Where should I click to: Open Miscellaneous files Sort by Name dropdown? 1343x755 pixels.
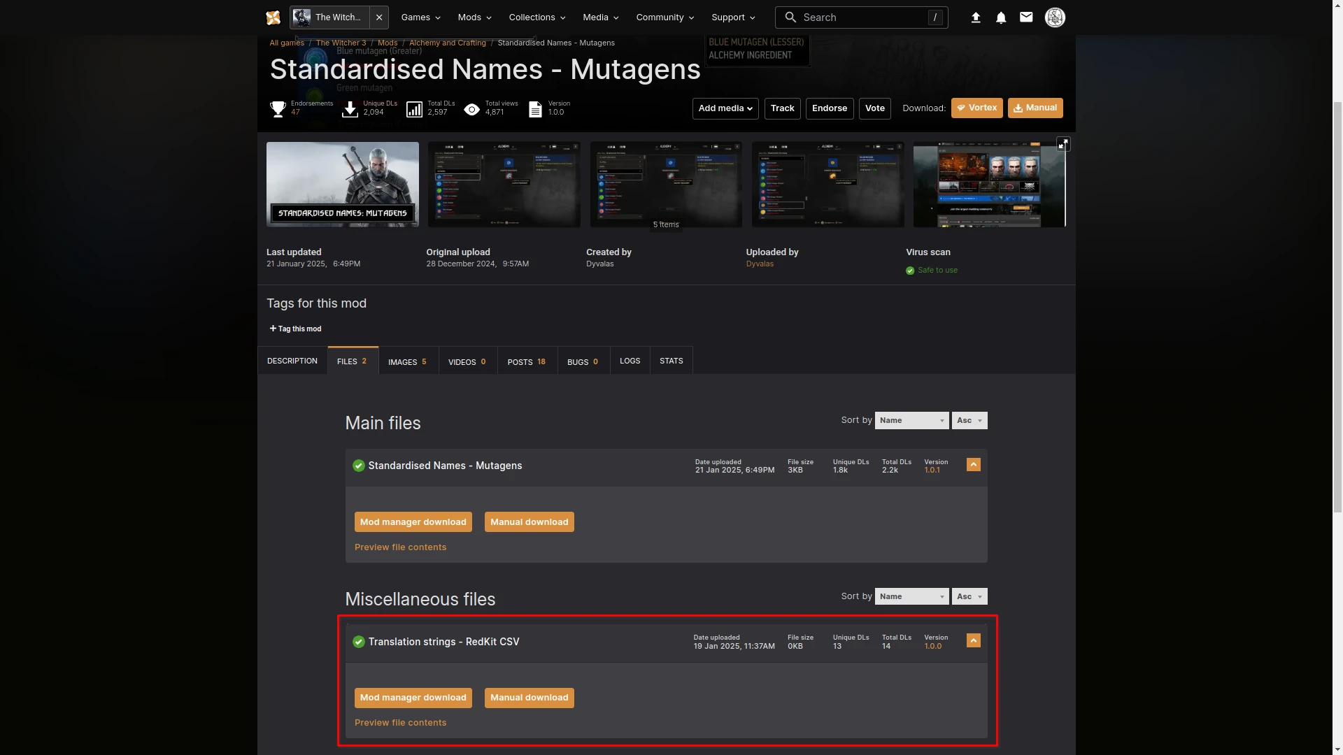pyautogui.click(x=911, y=596)
